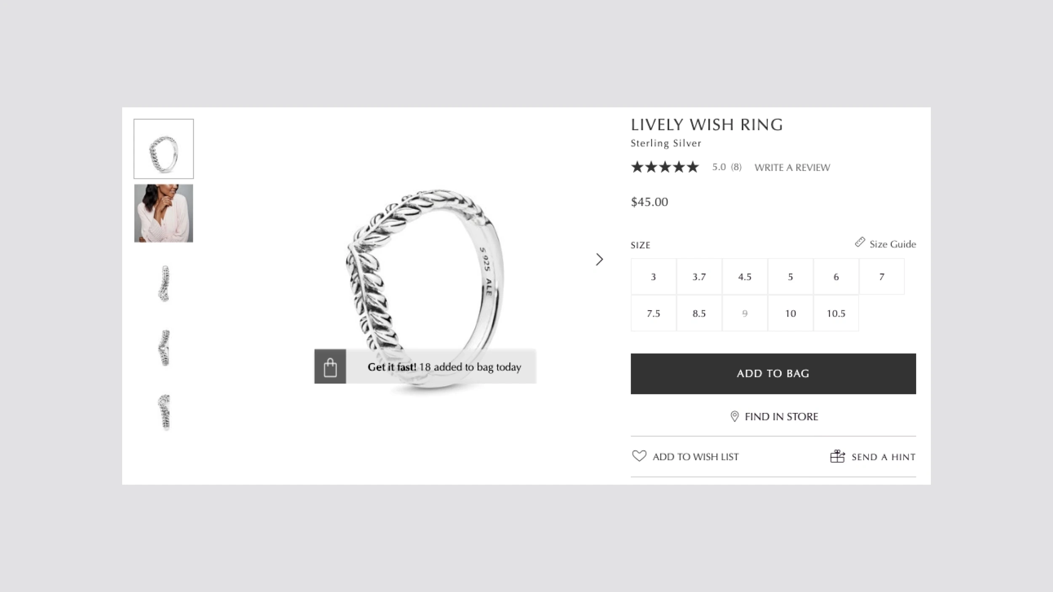This screenshot has height=592, width=1053.
Task: Select ring size 3.7
Action: [699, 277]
